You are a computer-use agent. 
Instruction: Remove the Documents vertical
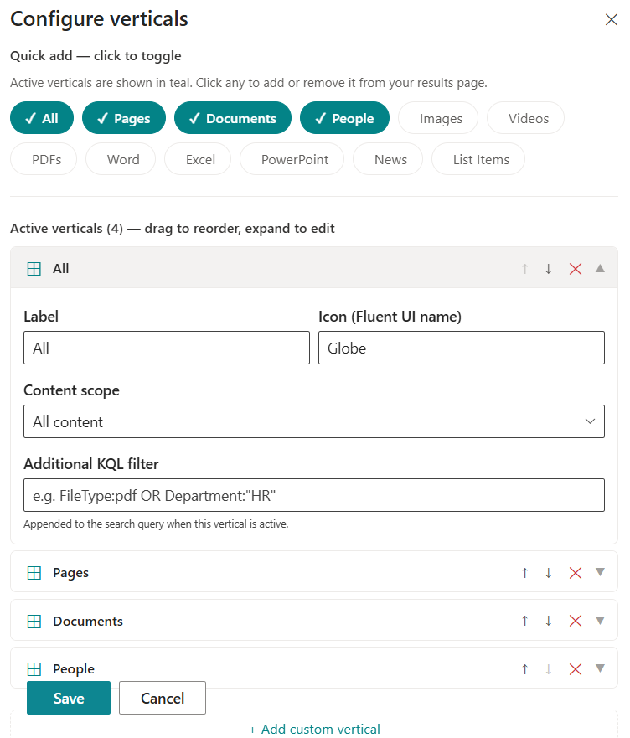tap(576, 621)
